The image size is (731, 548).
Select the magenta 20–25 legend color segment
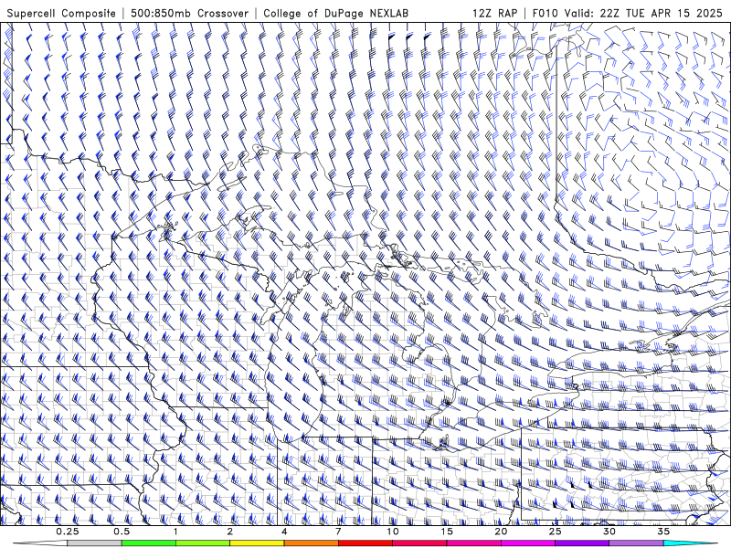pos(528,543)
